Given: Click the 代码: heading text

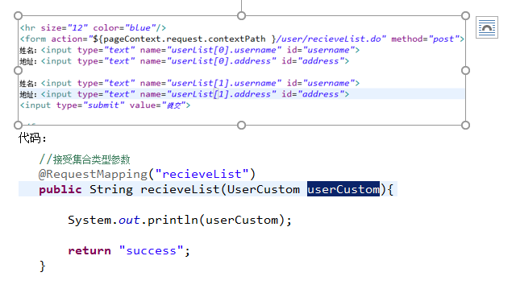Looking at the screenshot, I should click(32, 138).
